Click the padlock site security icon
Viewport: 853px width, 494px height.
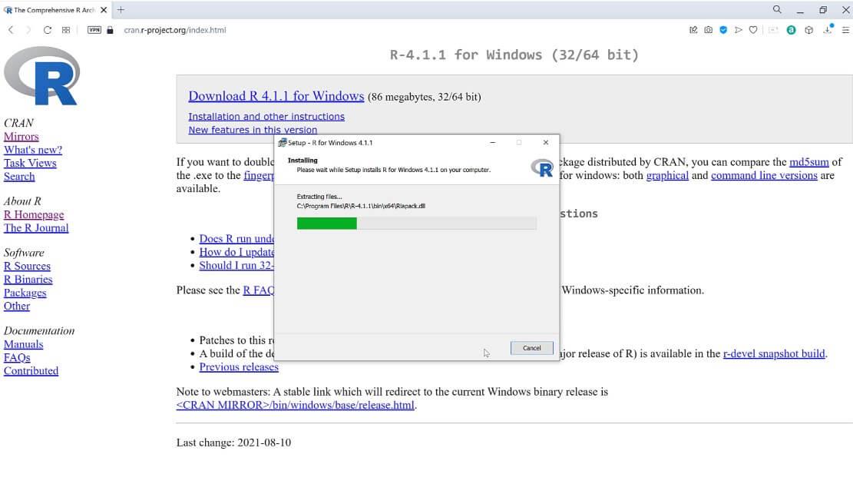coord(110,30)
